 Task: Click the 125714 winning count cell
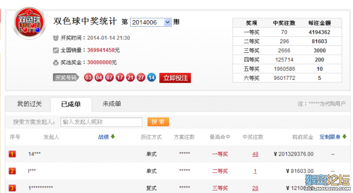pos(284,60)
